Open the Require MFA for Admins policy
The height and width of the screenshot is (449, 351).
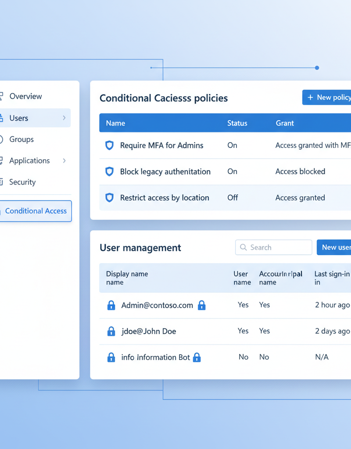click(161, 146)
